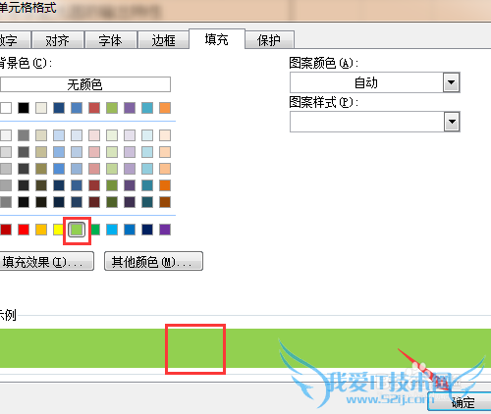Pick bright red standard color swatch
The width and height of the screenshot is (491, 414).
(x=24, y=230)
